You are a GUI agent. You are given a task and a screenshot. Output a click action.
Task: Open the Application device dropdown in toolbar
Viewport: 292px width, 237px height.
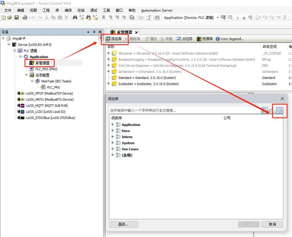218,18
